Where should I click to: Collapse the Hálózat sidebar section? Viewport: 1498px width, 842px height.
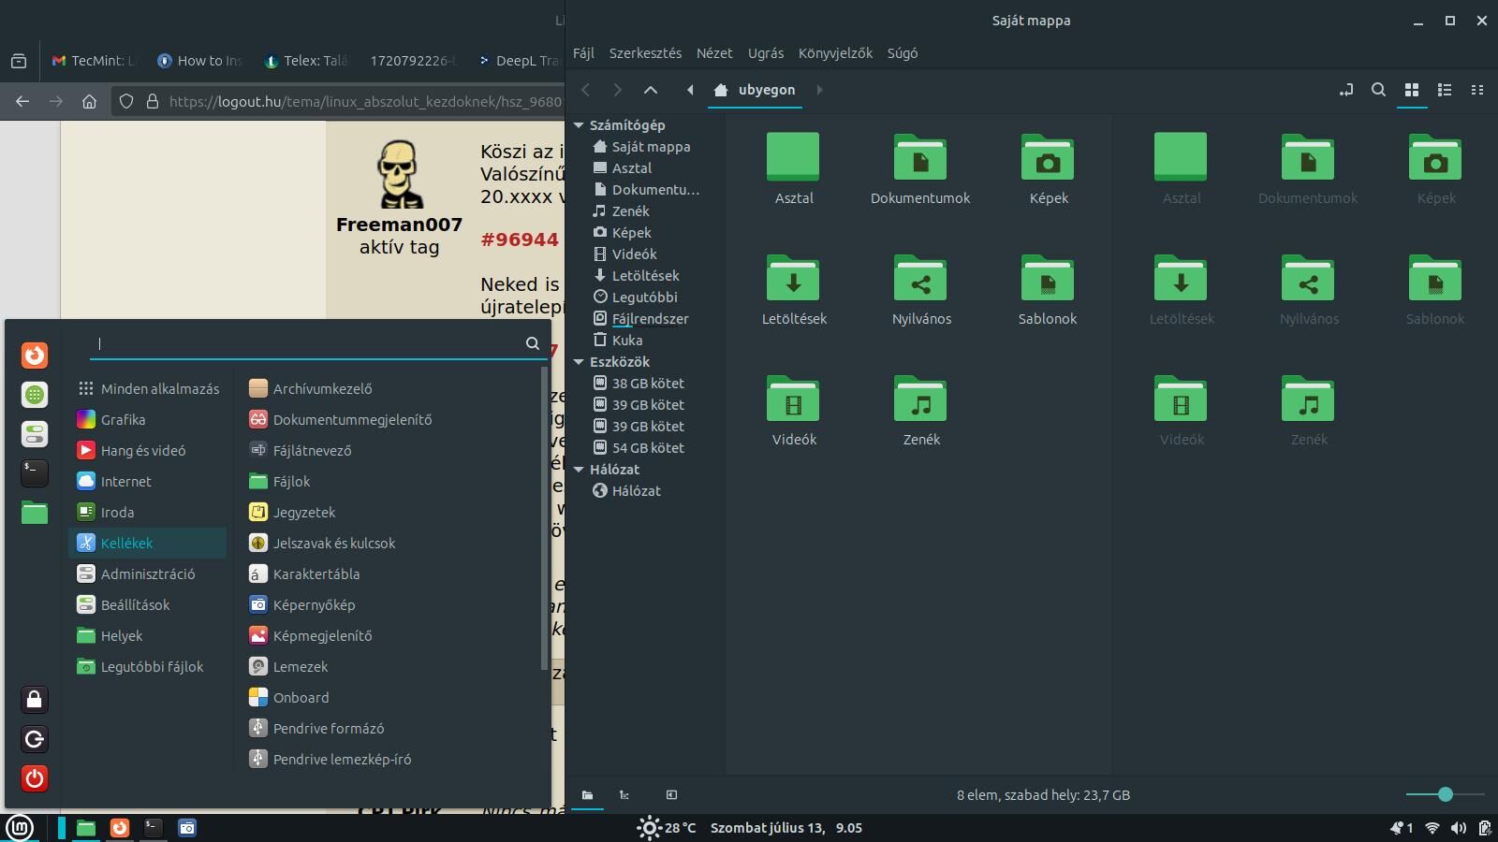579,470
